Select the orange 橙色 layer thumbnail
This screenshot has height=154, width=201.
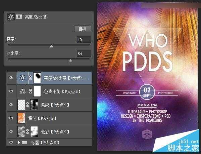21,118
